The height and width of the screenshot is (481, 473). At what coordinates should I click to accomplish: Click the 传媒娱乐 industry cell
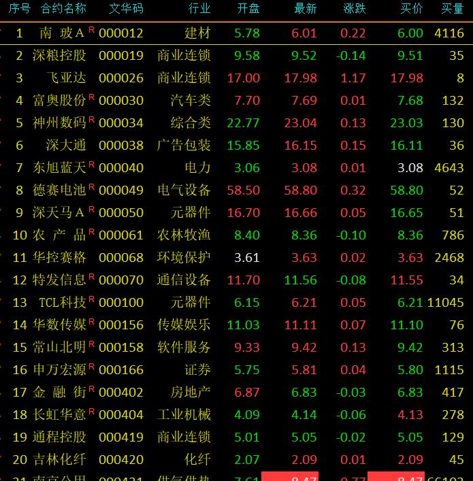tap(184, 325)
